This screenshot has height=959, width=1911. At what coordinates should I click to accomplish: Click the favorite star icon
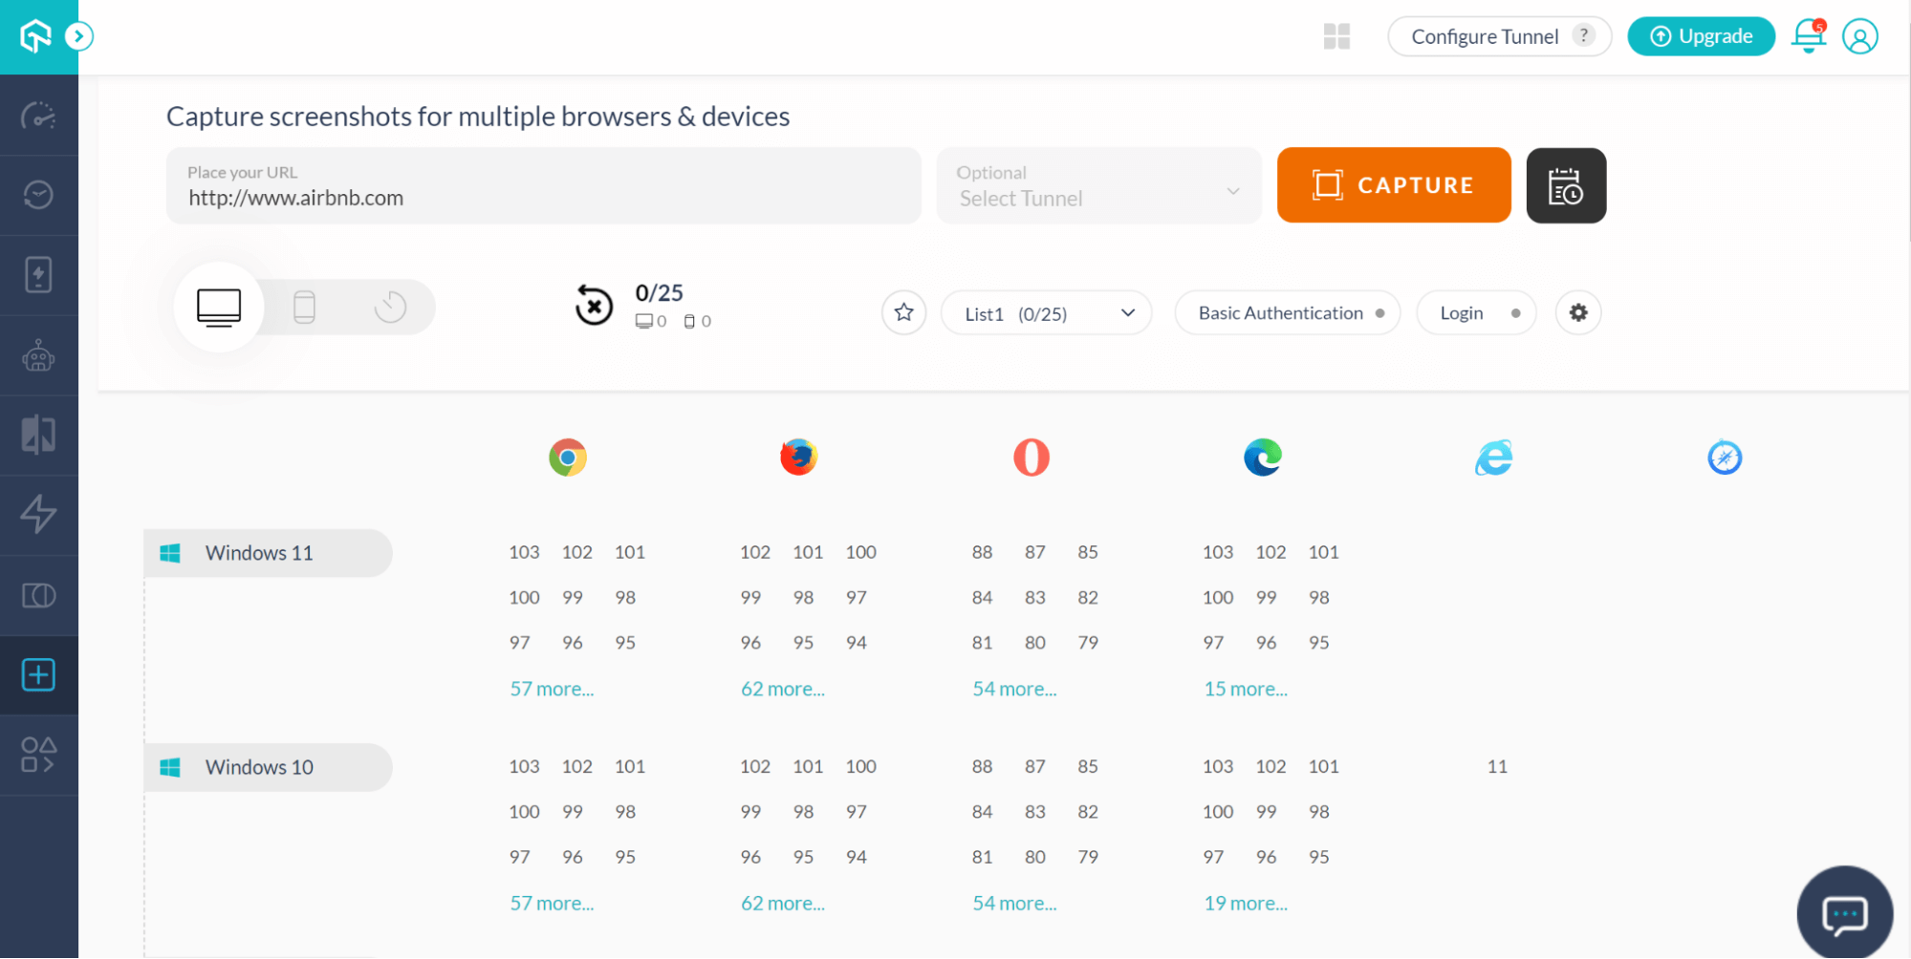pyautogui.click(x=903, y=312)
